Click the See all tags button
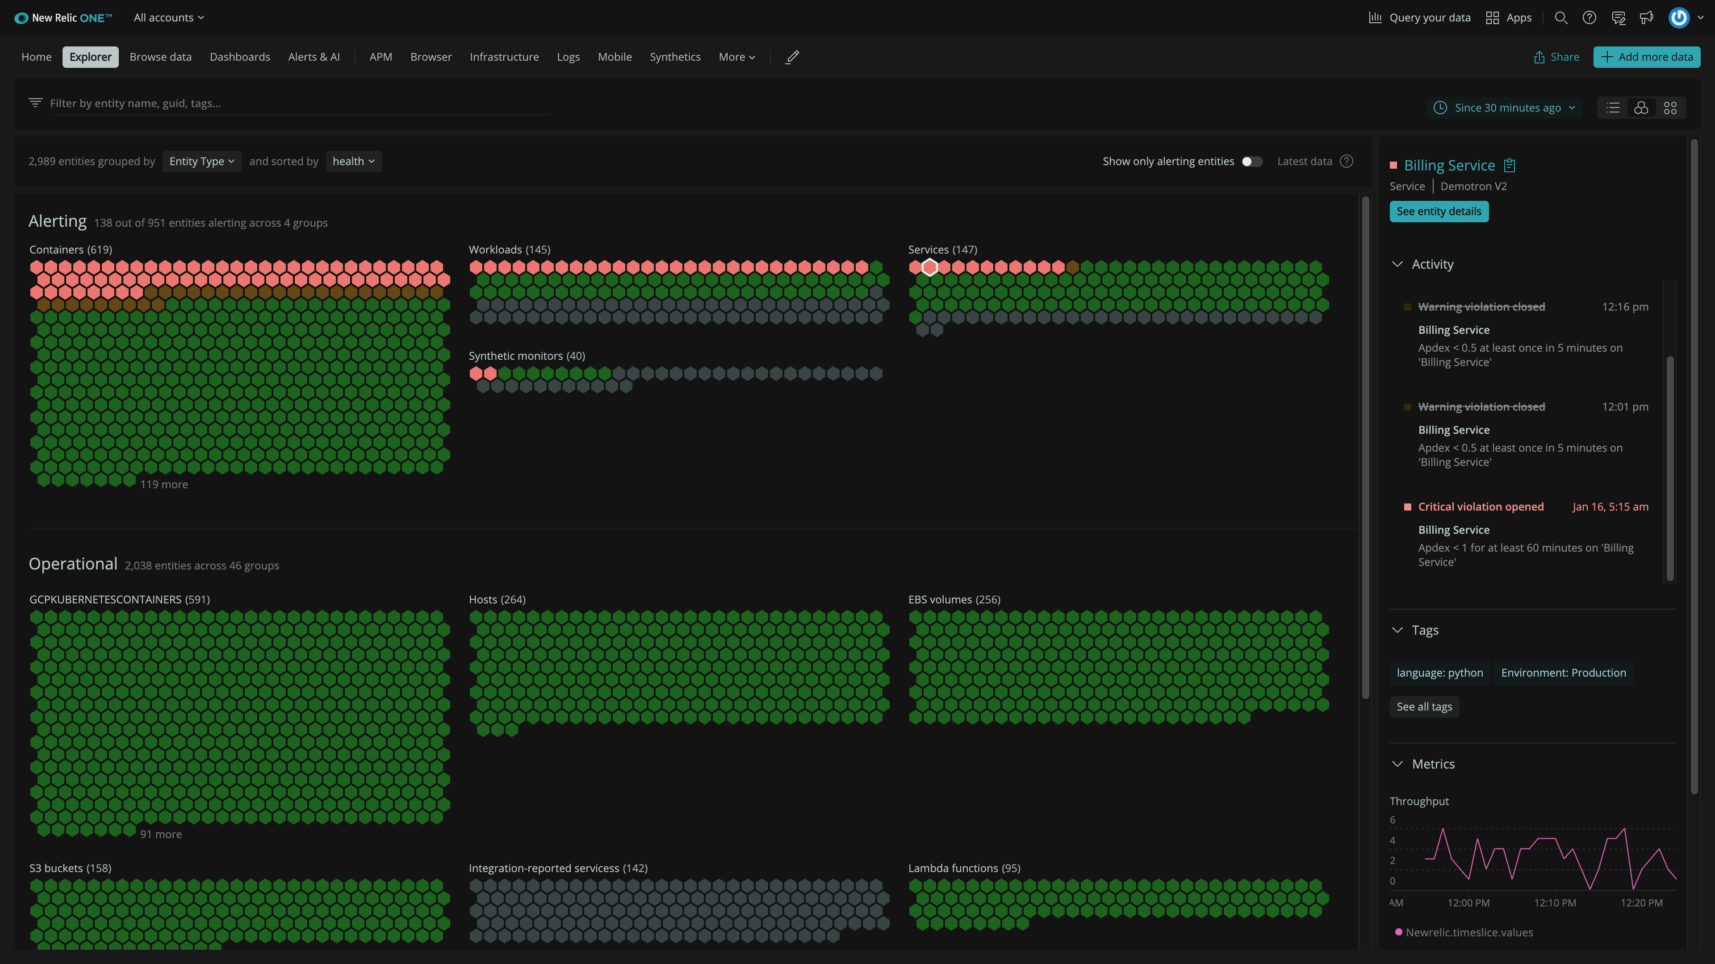 coord(1424,706)
